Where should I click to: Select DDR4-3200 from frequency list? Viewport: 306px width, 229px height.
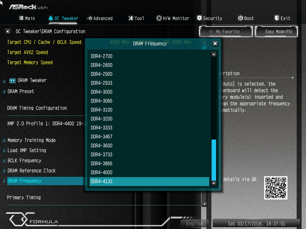point(102,119)
